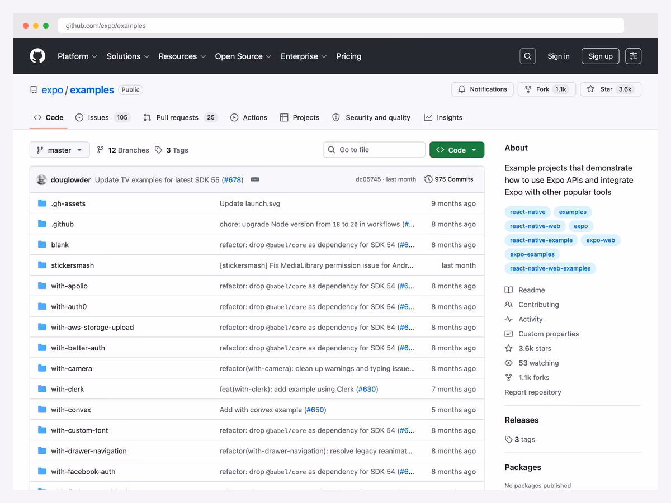Open the Security and quality tab
671x503 pixels.
(371, 117)
